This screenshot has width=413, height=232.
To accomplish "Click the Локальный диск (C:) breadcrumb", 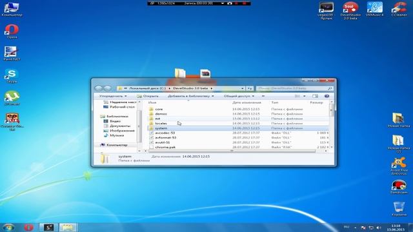I will (x=148, y=88).
